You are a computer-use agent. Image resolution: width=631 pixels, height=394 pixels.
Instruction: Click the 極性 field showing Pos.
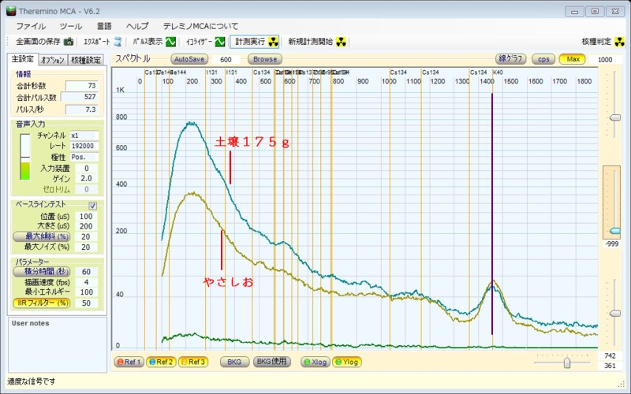pyautogui.click(x=84, y=157)
